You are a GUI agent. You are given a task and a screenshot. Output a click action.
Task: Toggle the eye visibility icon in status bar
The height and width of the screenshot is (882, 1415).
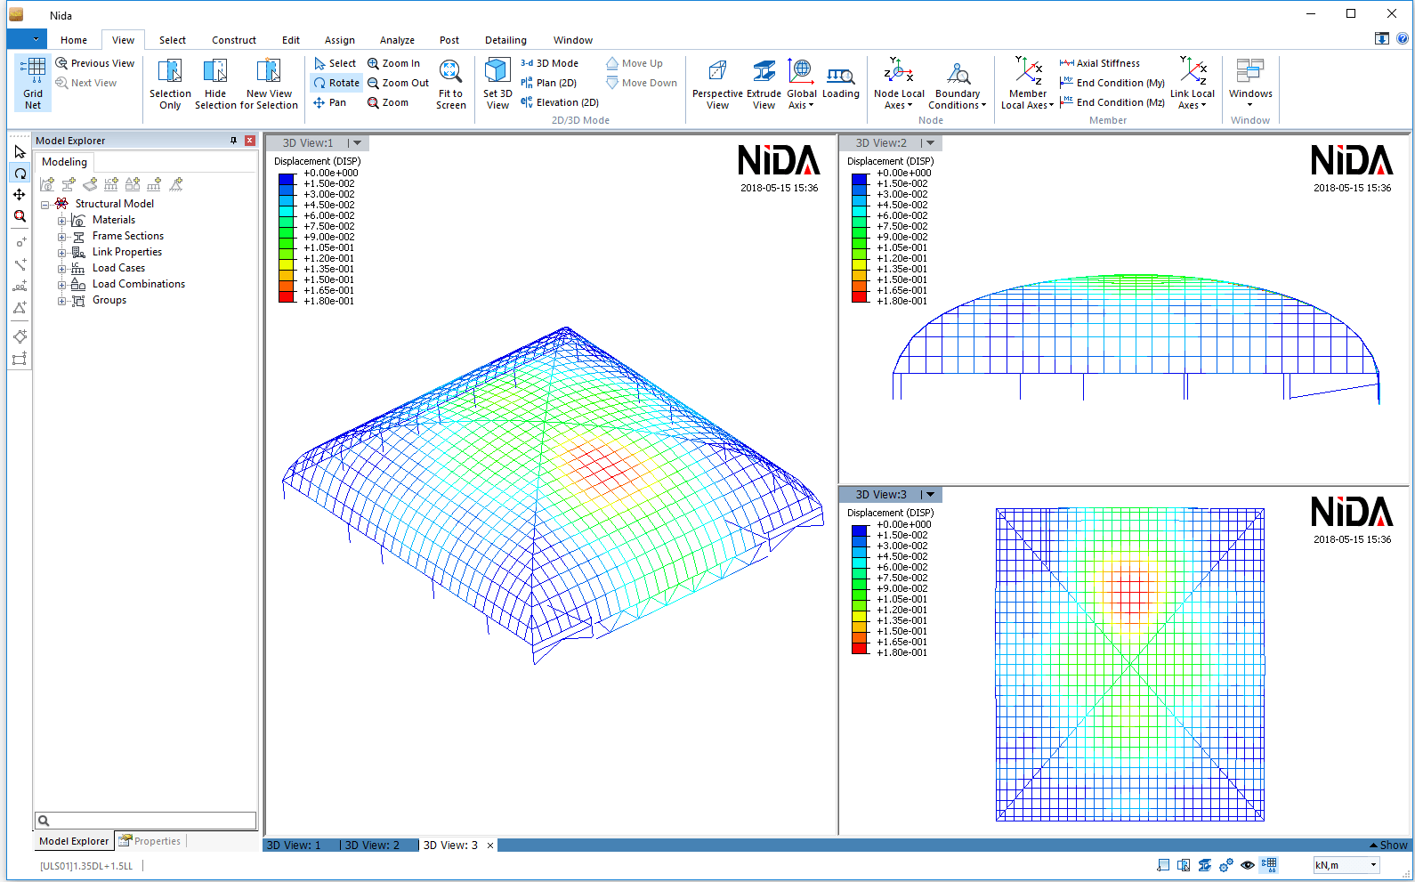(x=1248, y=865)
